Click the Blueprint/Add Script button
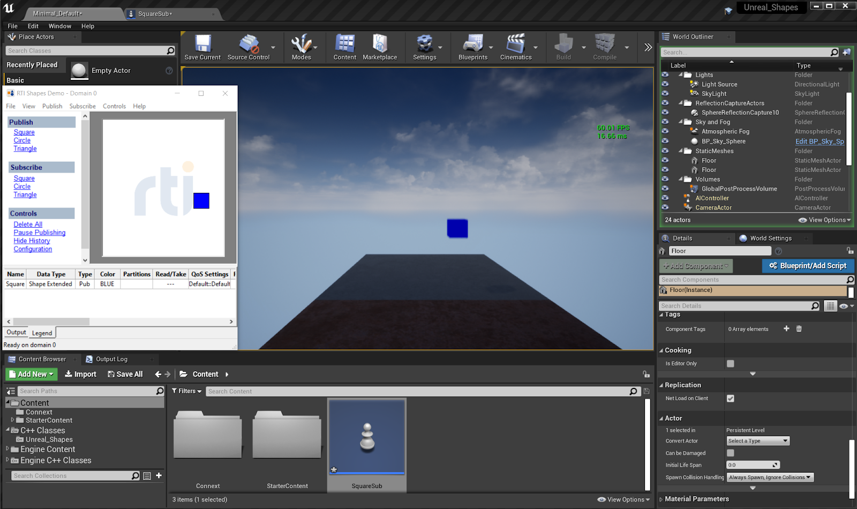This screenshot has width=857, height=509. (x=808, y=266)
